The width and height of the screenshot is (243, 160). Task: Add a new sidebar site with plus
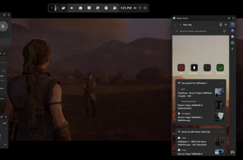[x=232, y=49]
